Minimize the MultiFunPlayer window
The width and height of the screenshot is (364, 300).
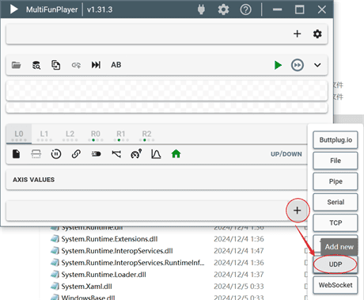coord(277,9)
